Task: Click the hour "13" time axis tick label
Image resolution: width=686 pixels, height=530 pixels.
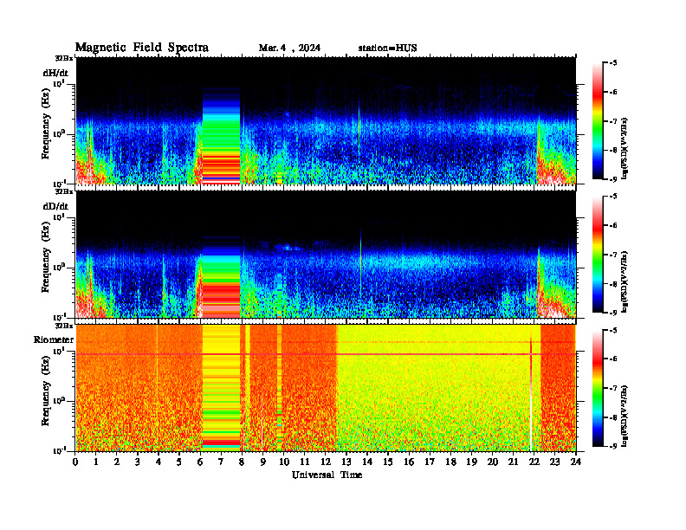Action: point(346,462)
